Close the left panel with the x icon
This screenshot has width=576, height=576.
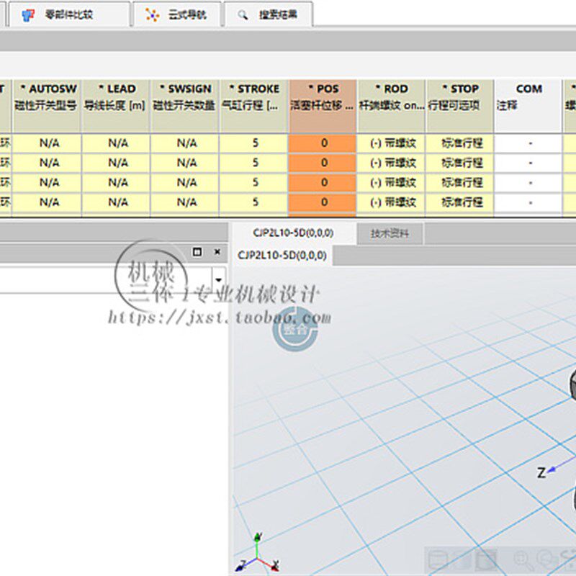coord(217,251)
